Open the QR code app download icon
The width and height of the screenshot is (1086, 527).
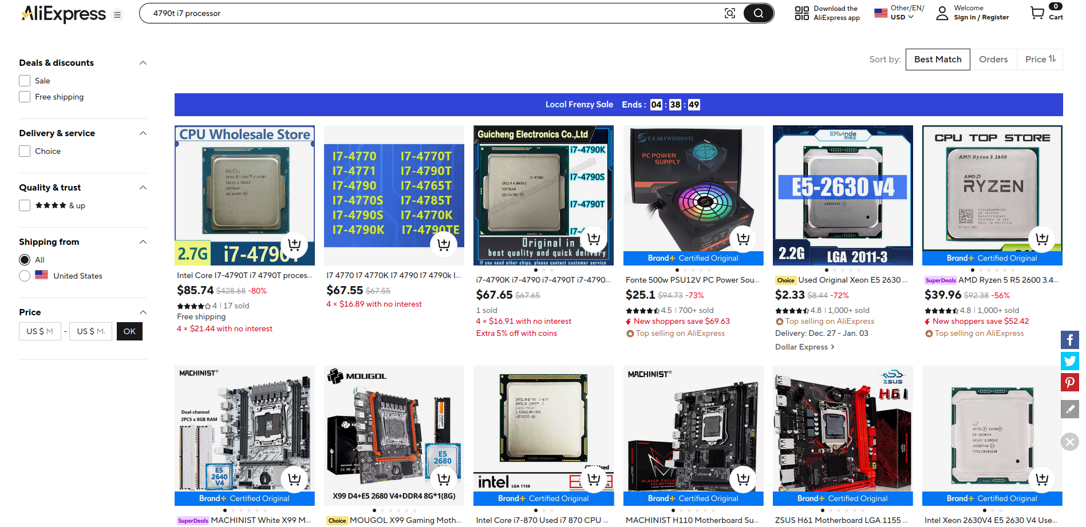tap(802, 13)
